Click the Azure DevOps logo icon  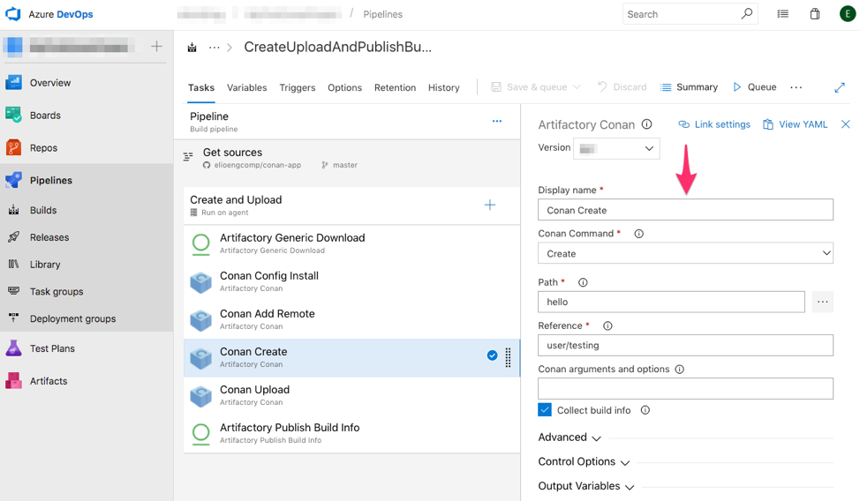pos(13,14)
